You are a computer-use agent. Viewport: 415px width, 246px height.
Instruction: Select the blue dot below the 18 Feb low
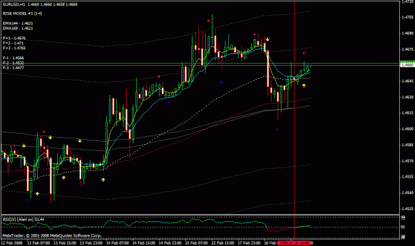point(277,130)
